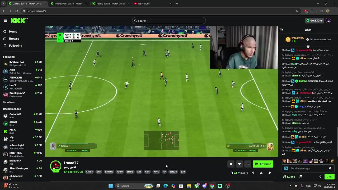Open a new browser tab
This screenshot has width=338, height=190.
pyautogui.click(x=177, y=4)
